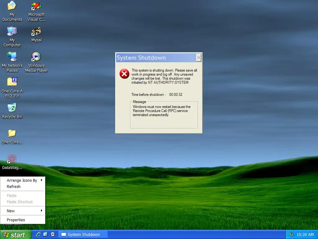Choose Refresh from the context menu
318x239 pixels.
[23, 187]
